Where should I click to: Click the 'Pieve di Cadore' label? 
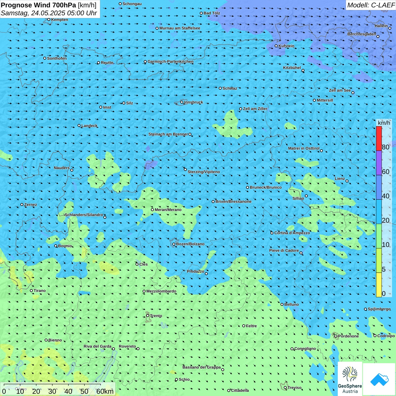(284, 250)
